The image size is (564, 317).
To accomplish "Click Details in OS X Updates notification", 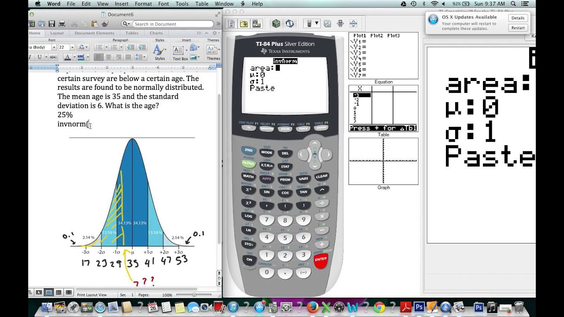I will point(518,18).
